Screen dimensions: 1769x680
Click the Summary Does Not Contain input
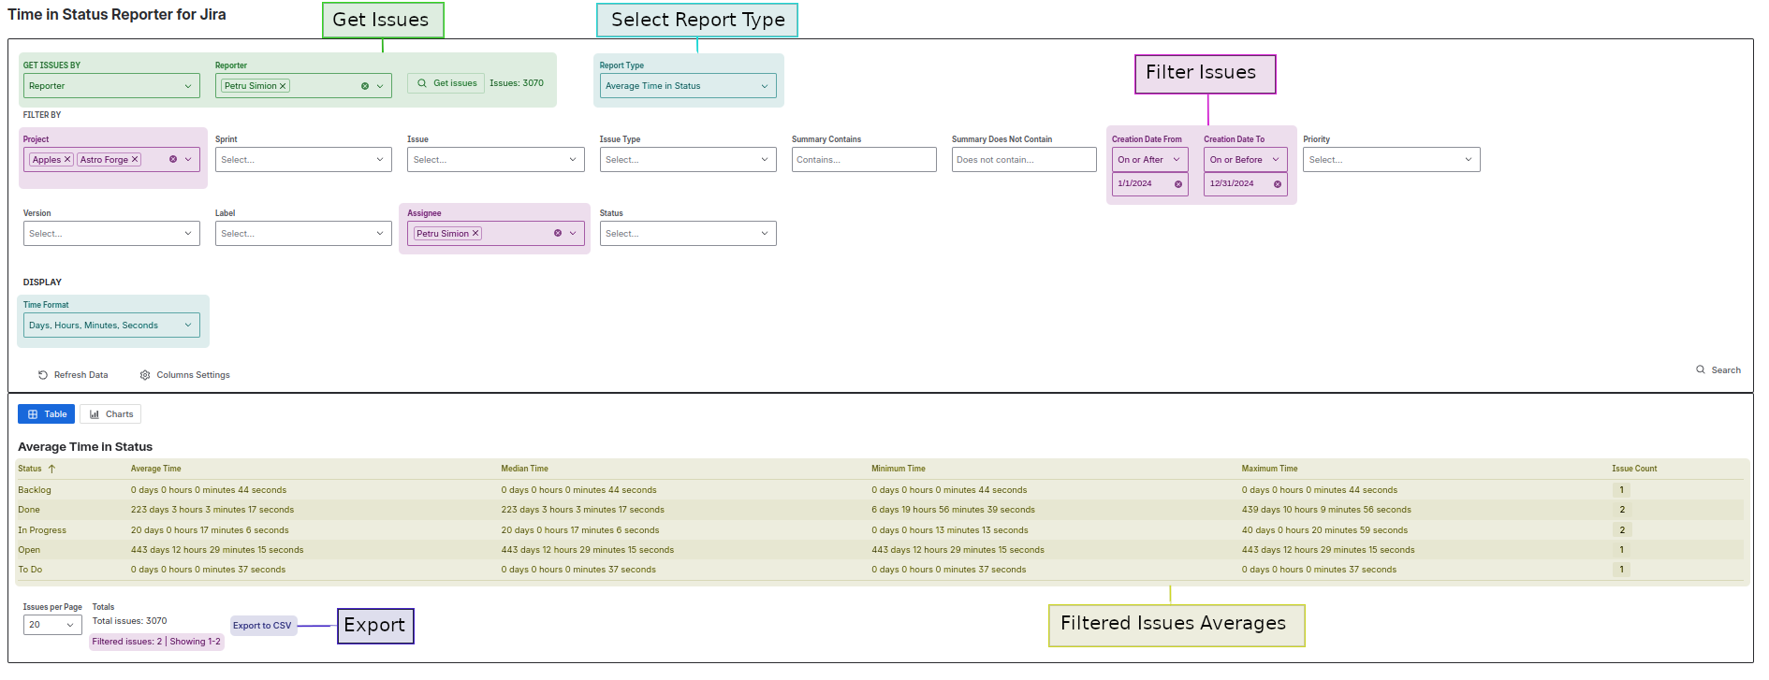pos(1024,160)
